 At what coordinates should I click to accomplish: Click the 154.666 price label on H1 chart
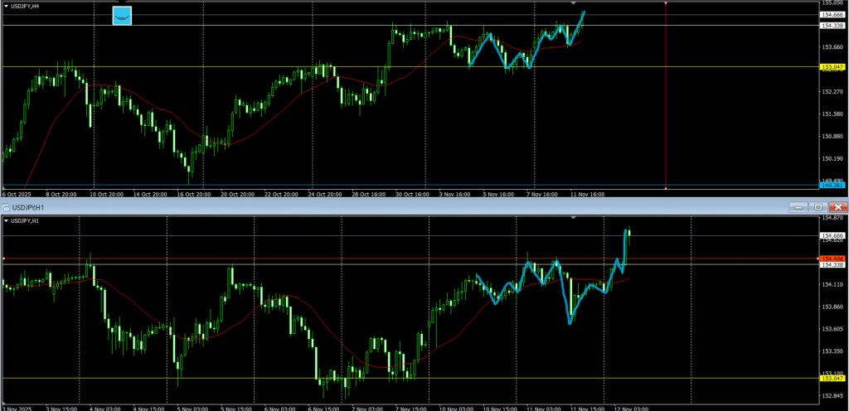click(x=832, y=236)
